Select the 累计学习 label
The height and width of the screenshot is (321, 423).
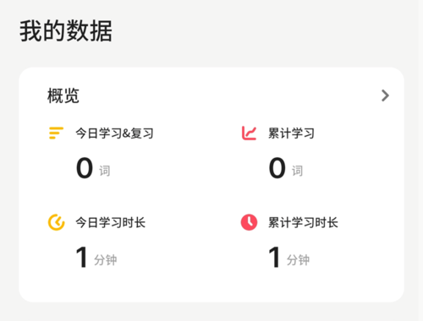[x=291, y=133]
